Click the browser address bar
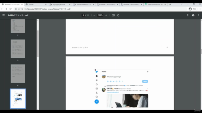 click(100, 9)
